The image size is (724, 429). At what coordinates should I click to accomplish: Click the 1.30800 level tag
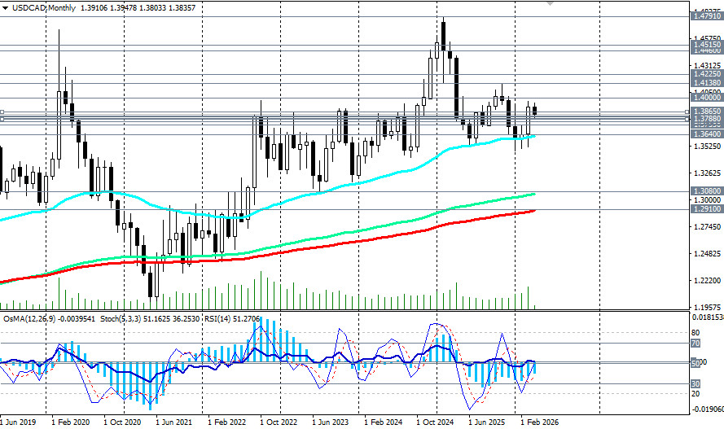(705, 190)
